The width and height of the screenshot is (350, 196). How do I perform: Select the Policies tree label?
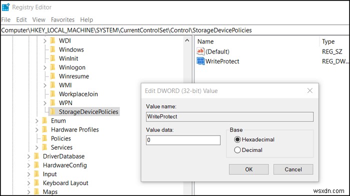click(60, 138)
